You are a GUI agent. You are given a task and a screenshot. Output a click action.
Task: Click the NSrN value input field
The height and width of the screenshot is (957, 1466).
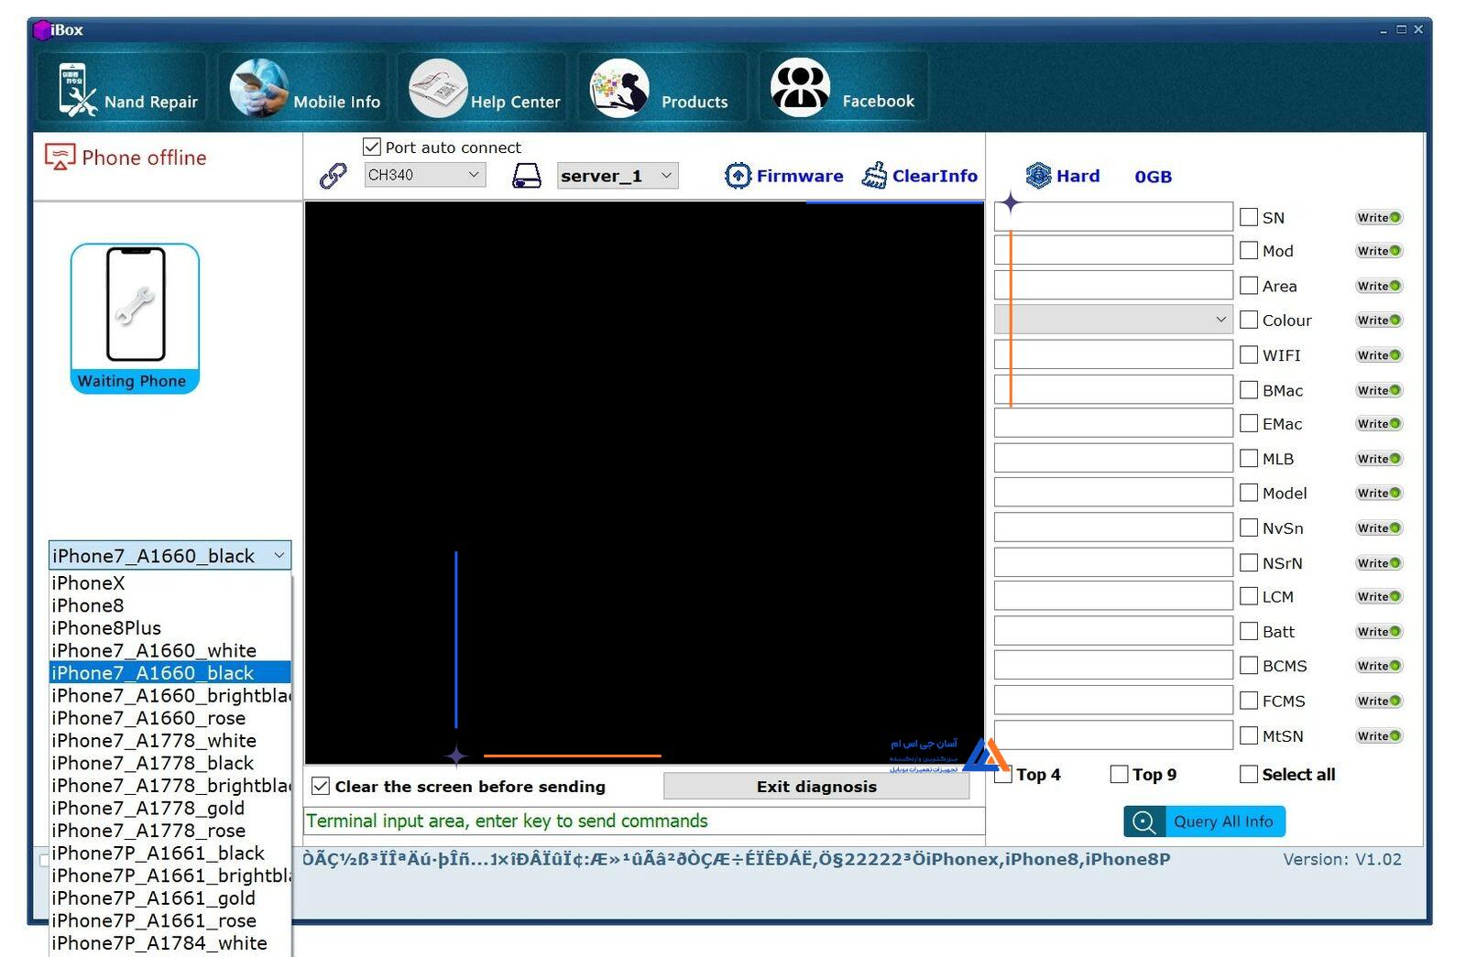click(x=1113, y=562)
